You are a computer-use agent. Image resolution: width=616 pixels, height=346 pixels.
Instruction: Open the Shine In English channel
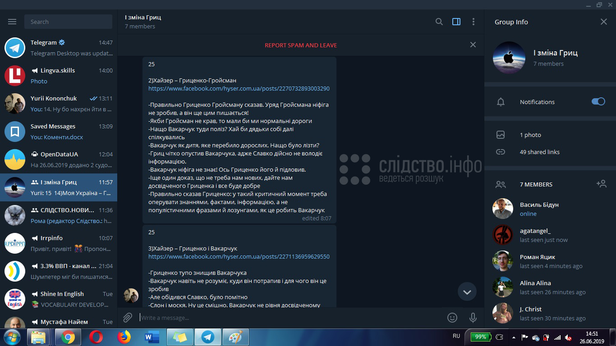pyautogui.click(x=59, y=299)
